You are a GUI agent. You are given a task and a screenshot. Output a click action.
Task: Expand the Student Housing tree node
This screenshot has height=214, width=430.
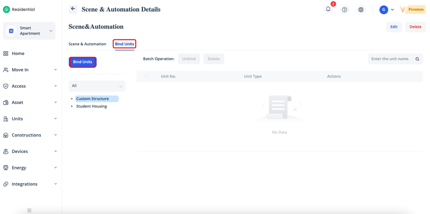coord(72,106)
